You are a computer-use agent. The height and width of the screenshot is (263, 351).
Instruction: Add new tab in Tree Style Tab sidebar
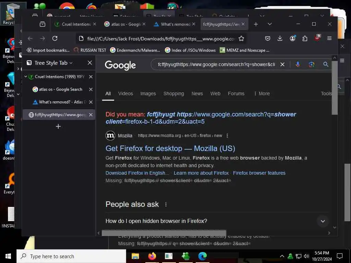click(58, 126)
